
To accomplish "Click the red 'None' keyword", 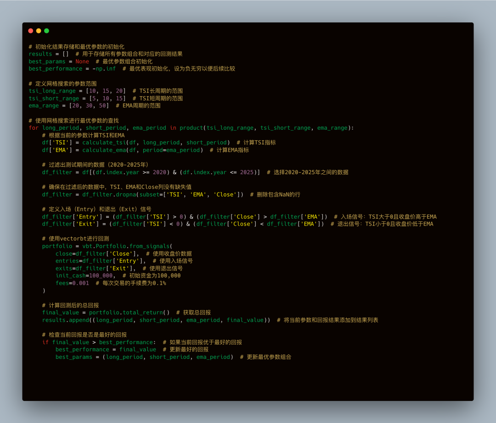I will [82, 61].
